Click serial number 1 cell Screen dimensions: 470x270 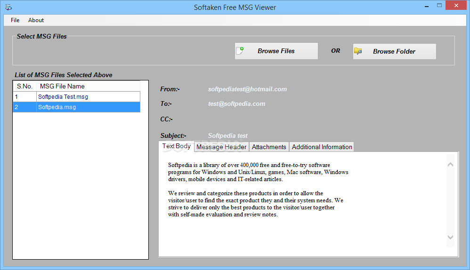24,97
